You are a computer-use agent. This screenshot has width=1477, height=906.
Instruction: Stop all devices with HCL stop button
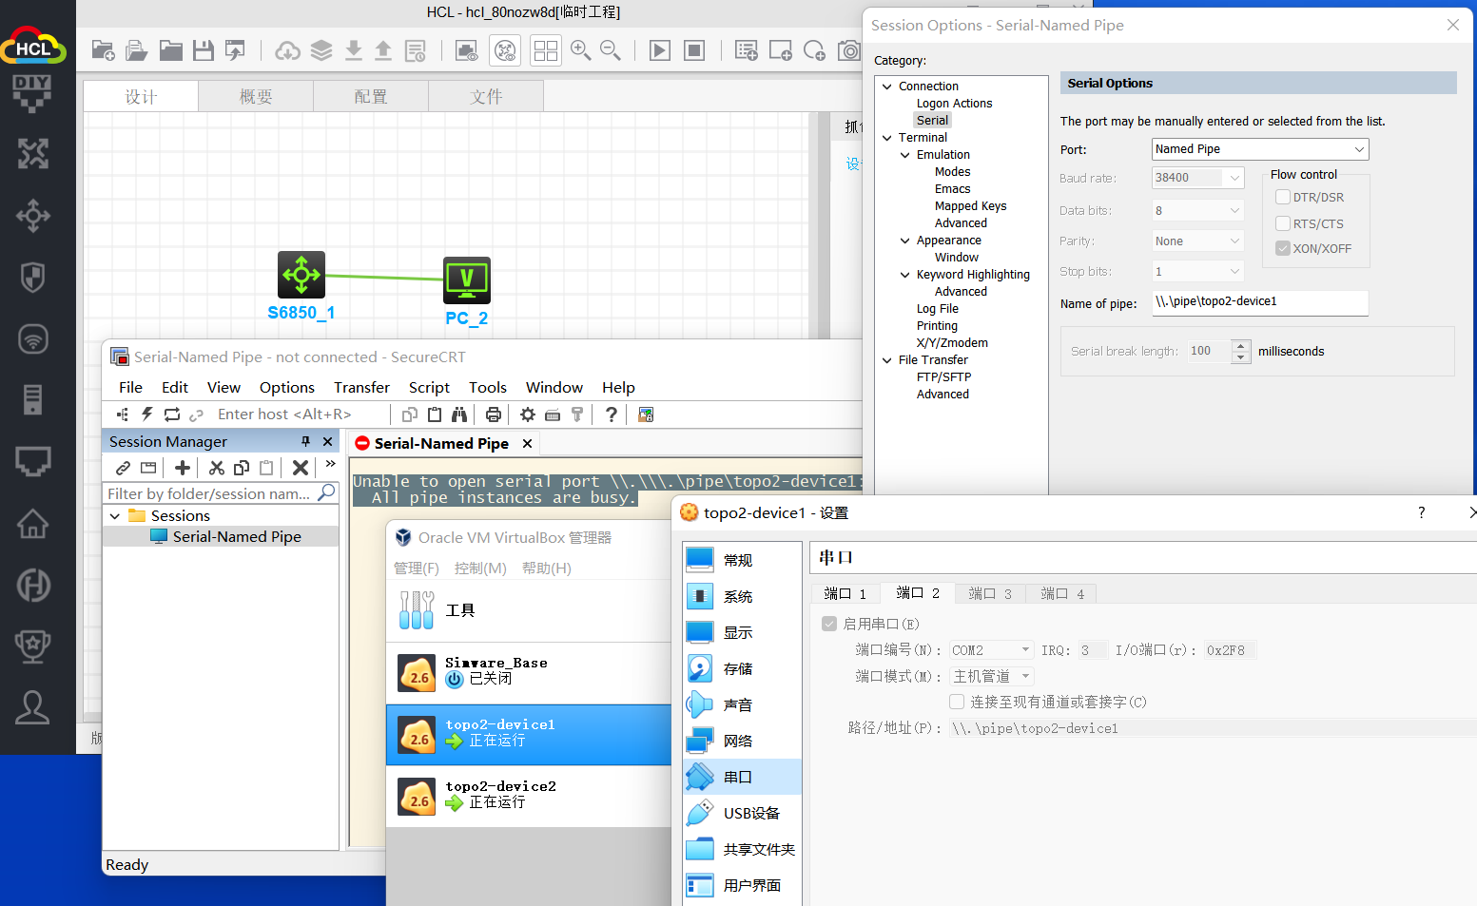(x=695, y=50)
